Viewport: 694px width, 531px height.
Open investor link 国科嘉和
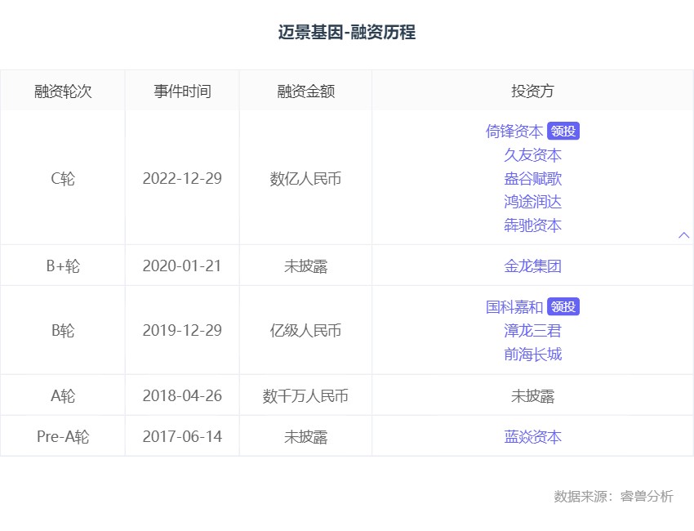(x=514, y=307)
